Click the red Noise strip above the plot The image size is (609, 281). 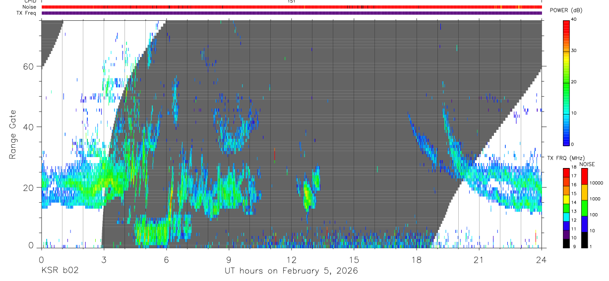pyautogui.click(x=291, y=7)
